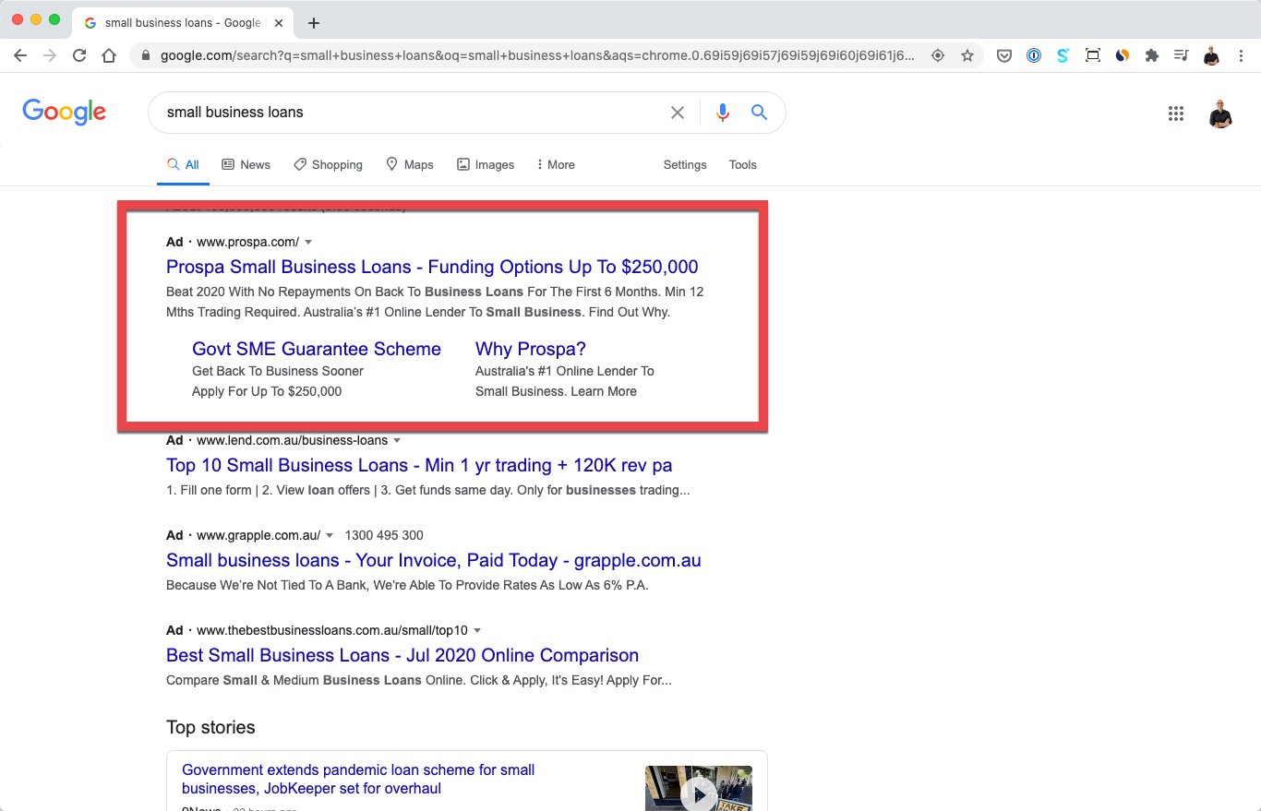Open Chrome profile avatar in toolbar
Image resolution: width=1261 pixels, height=811 pixels.
tap(1211, 55)
